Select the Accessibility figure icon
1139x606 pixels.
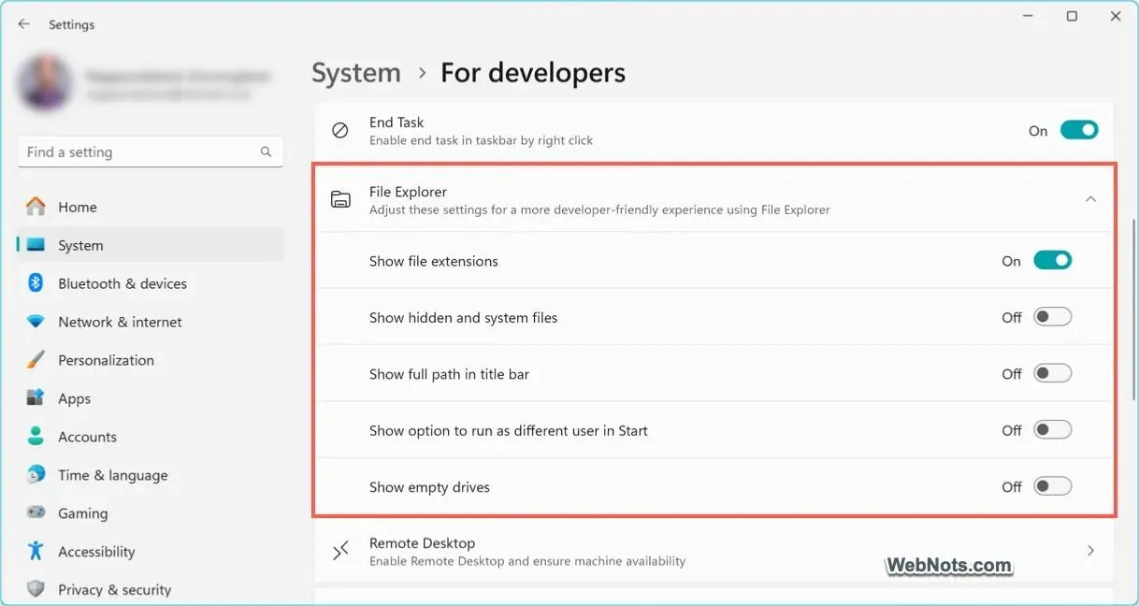tap(36, 552)
